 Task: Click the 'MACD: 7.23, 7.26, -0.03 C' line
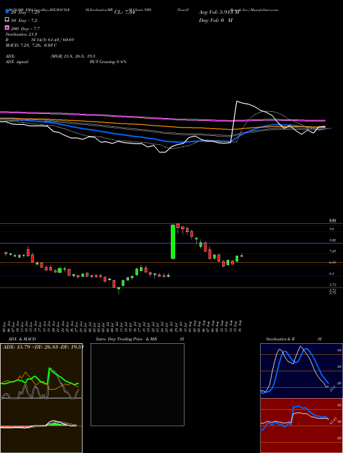pyautogui.click(x=31, y=45)
